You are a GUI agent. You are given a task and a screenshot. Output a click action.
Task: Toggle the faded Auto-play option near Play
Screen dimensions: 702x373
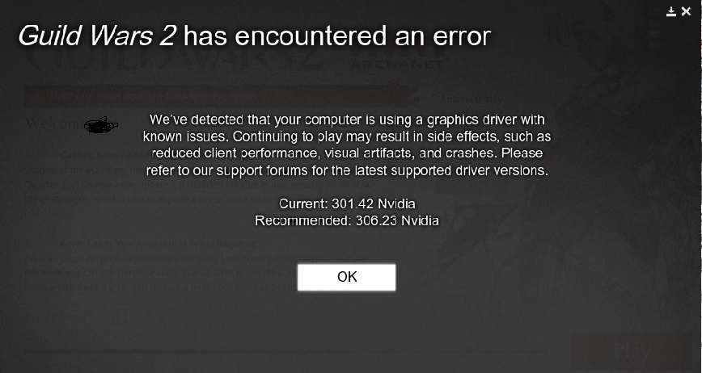point(505,340)
